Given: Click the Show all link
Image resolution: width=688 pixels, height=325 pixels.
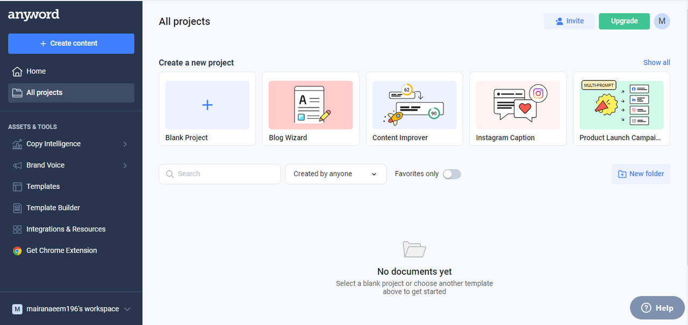Looking at the screenshot, I should tap(657, 63).
